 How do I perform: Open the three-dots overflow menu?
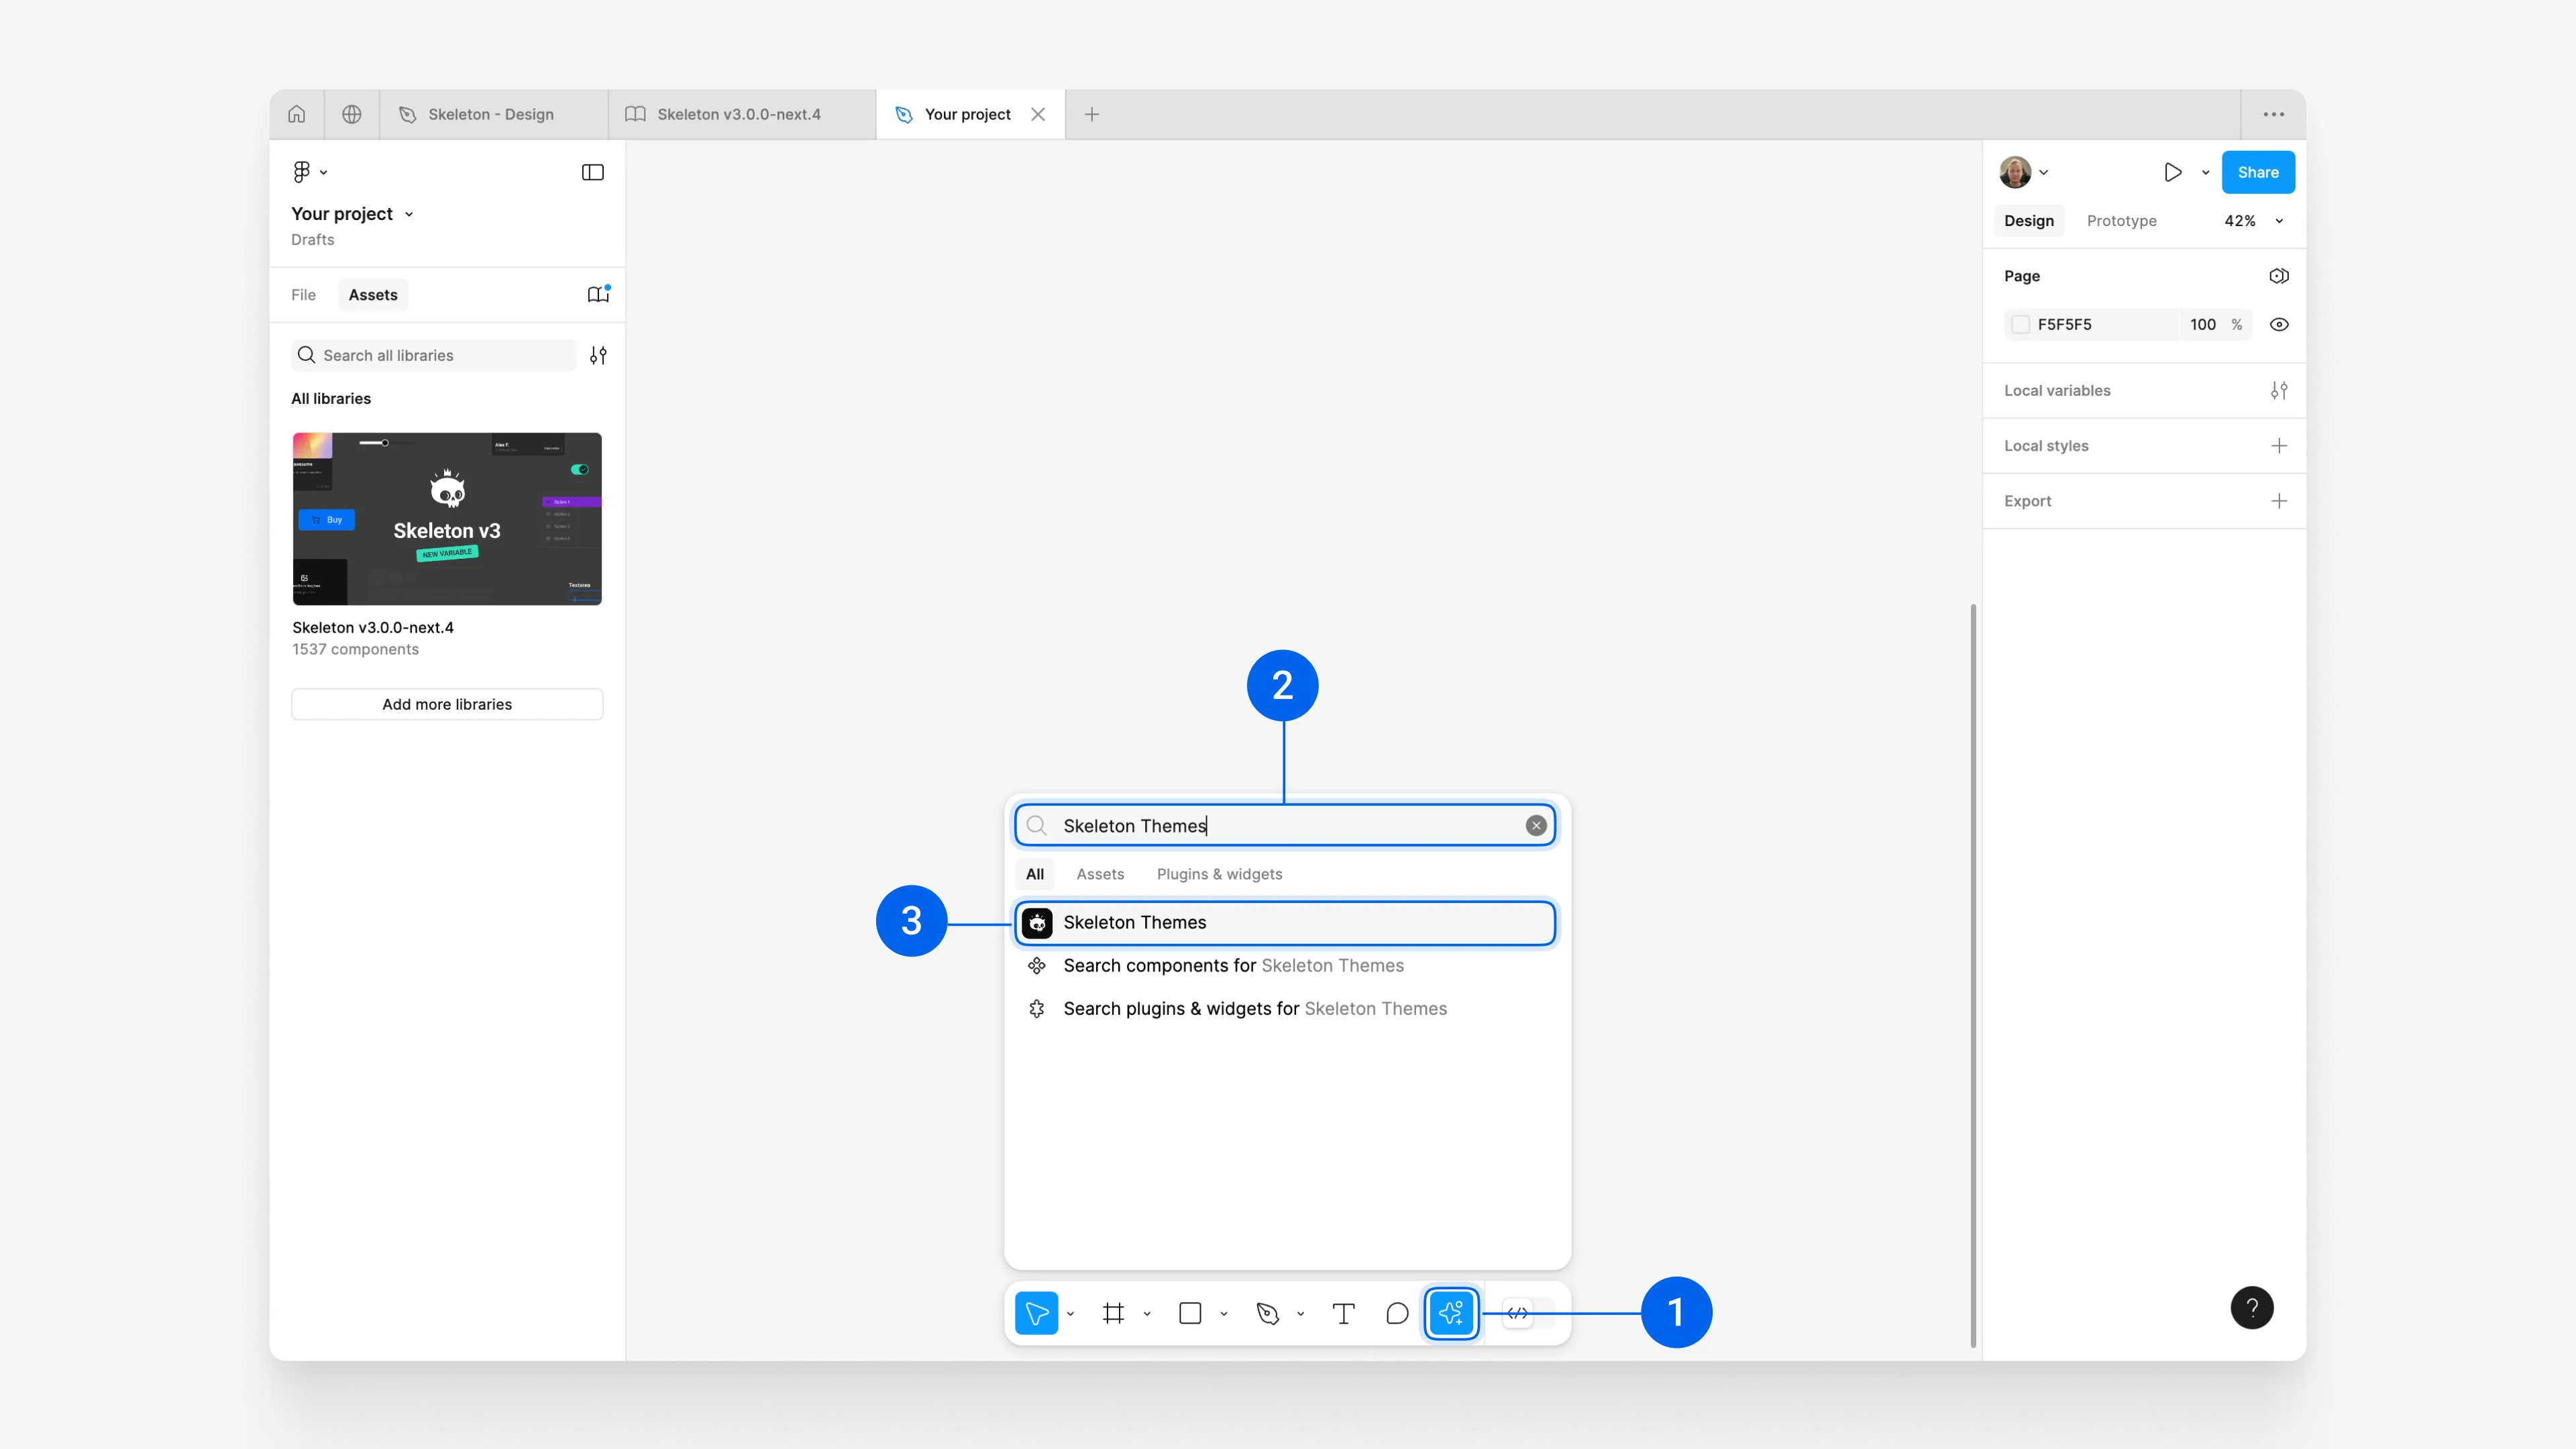(2274, 114)
